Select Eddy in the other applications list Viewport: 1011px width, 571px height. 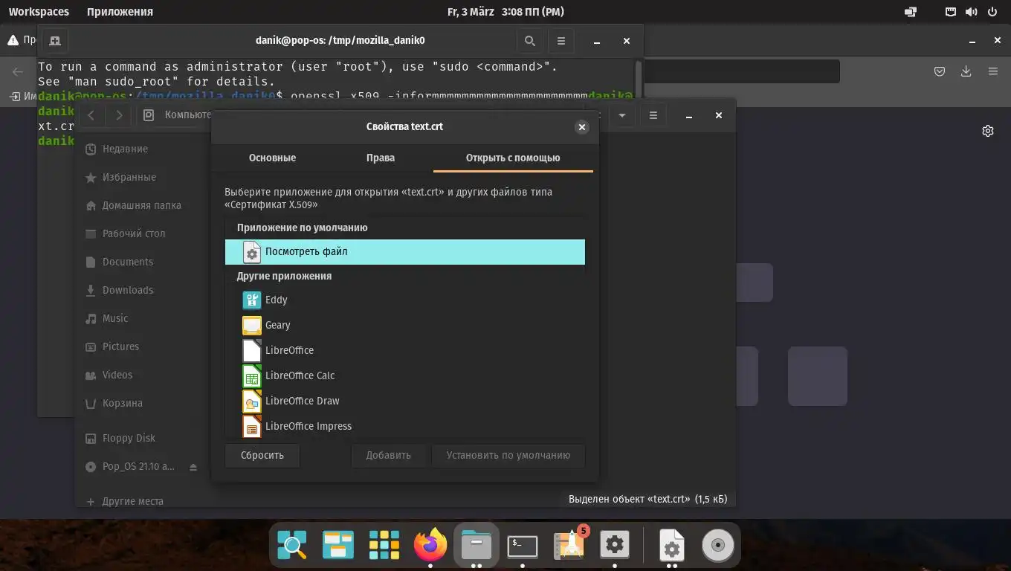[404, 300]
